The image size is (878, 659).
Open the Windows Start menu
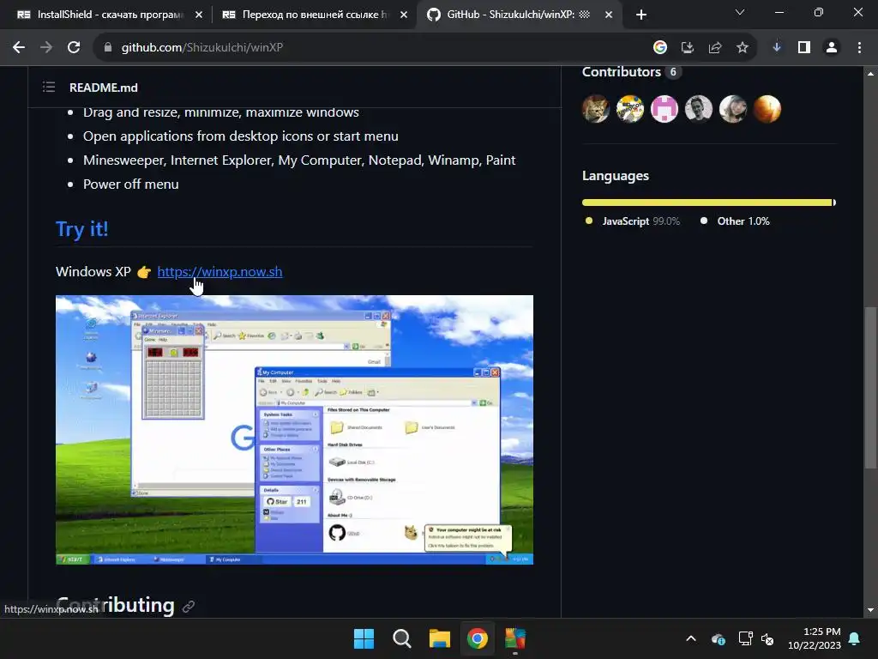(364, 638)
